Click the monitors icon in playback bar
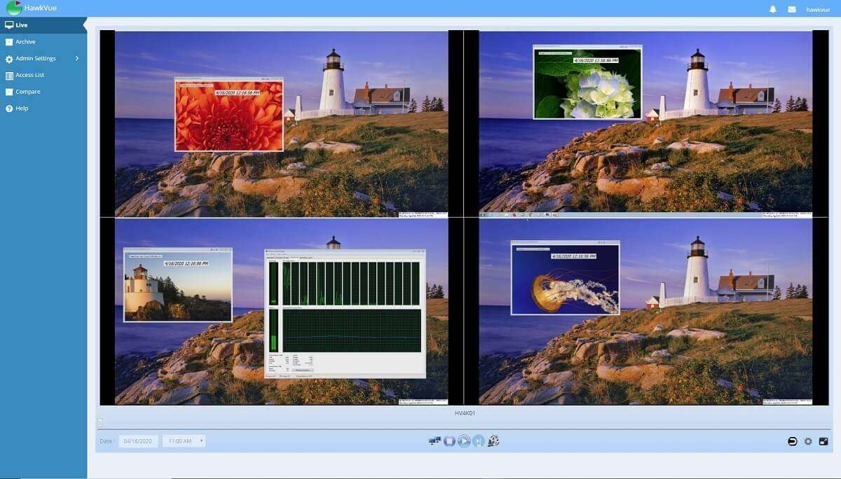 [x=435, y=441]
